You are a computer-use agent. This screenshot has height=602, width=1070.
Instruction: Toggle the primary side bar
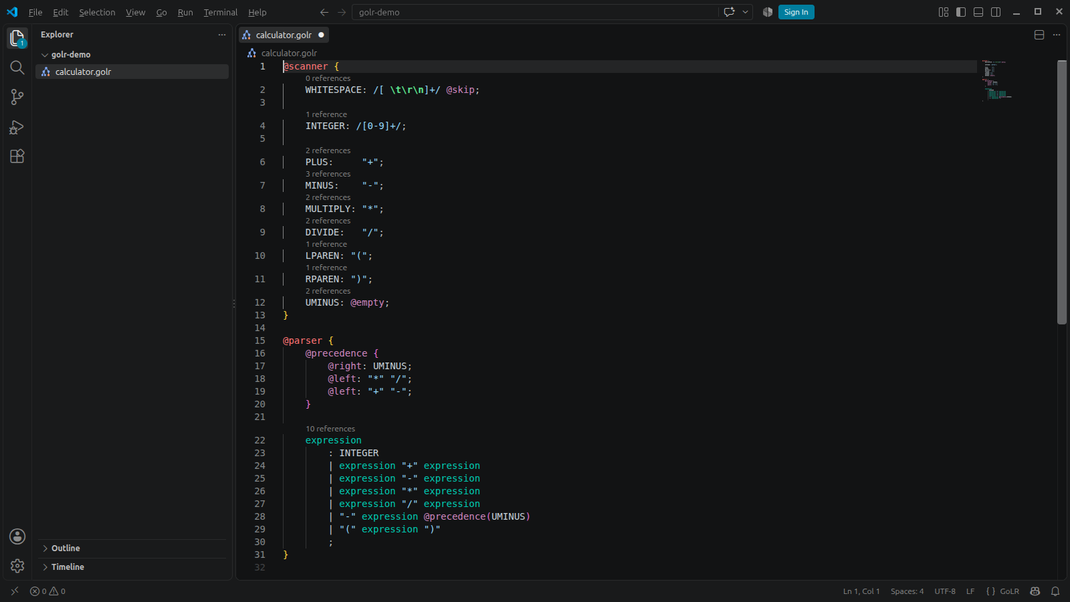click(961, 12)
